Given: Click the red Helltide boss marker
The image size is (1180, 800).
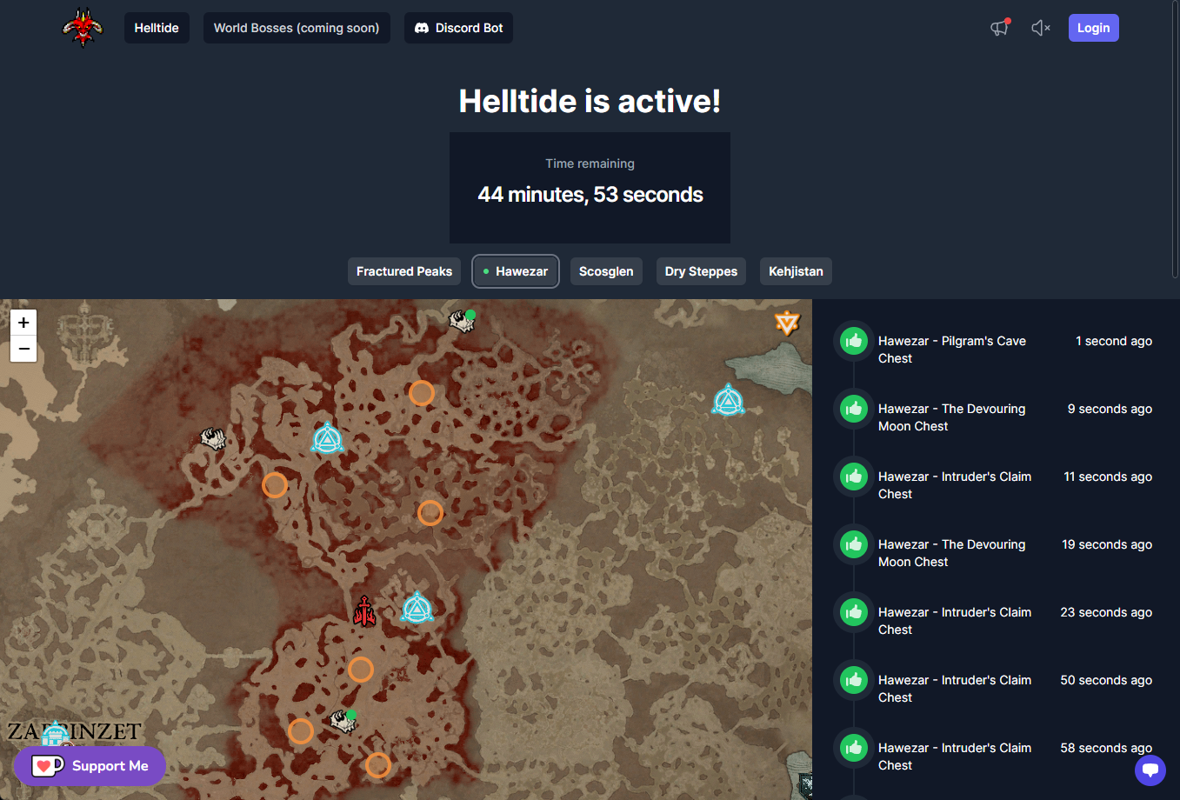Looking at the screenshot, I should point(364,611).
